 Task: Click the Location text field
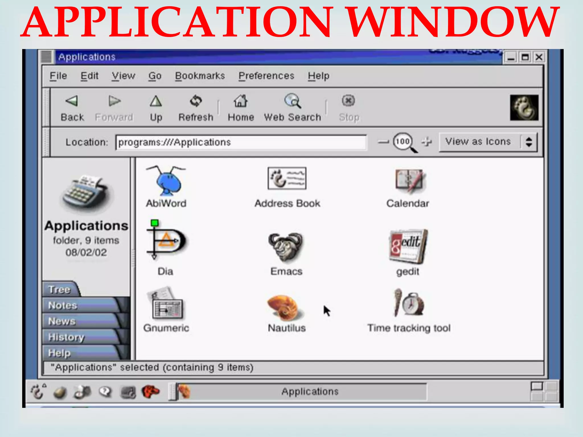tap(241, 142)
